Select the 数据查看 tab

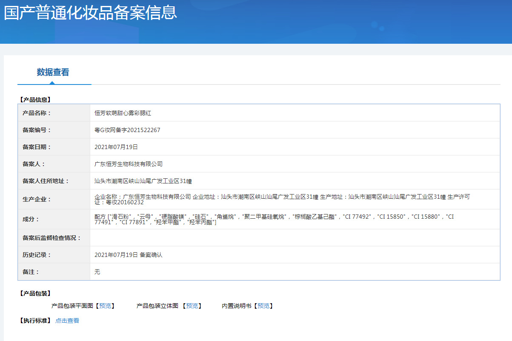(53, 72)
